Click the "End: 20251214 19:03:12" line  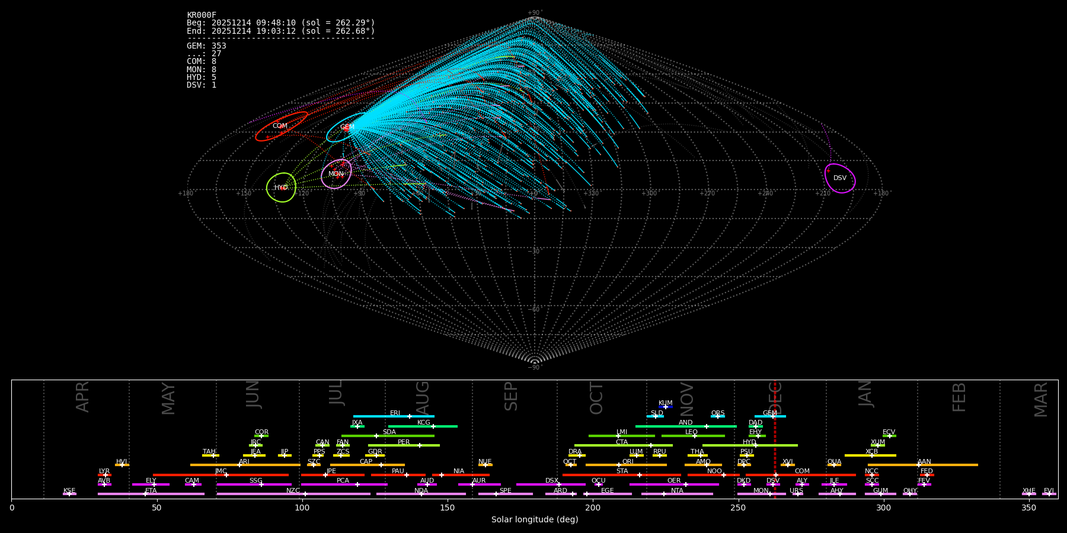click(281, 31)
